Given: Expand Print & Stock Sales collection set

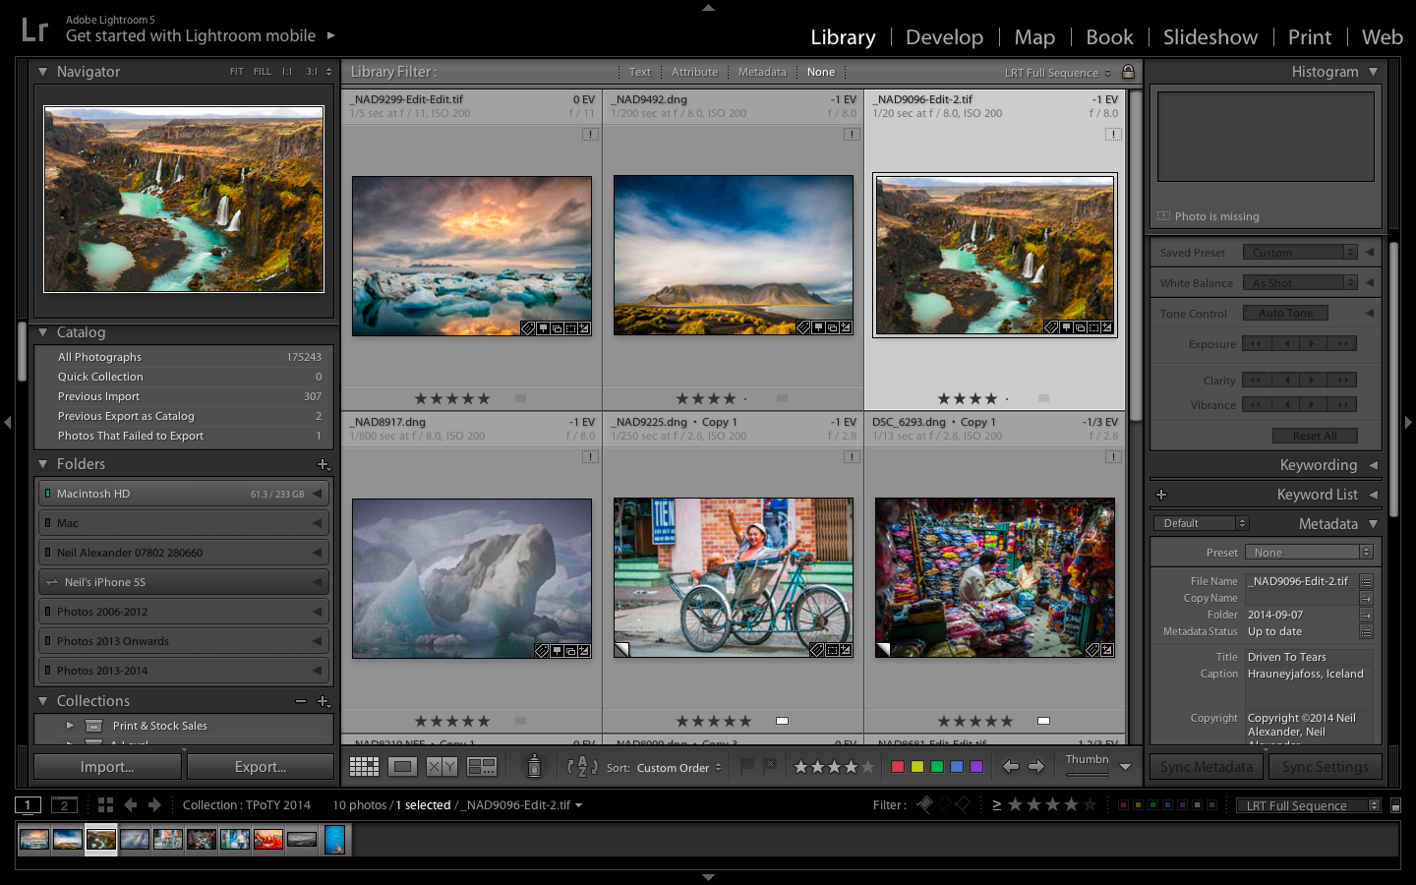Looking at the screenshot, I should coord(70,726).
